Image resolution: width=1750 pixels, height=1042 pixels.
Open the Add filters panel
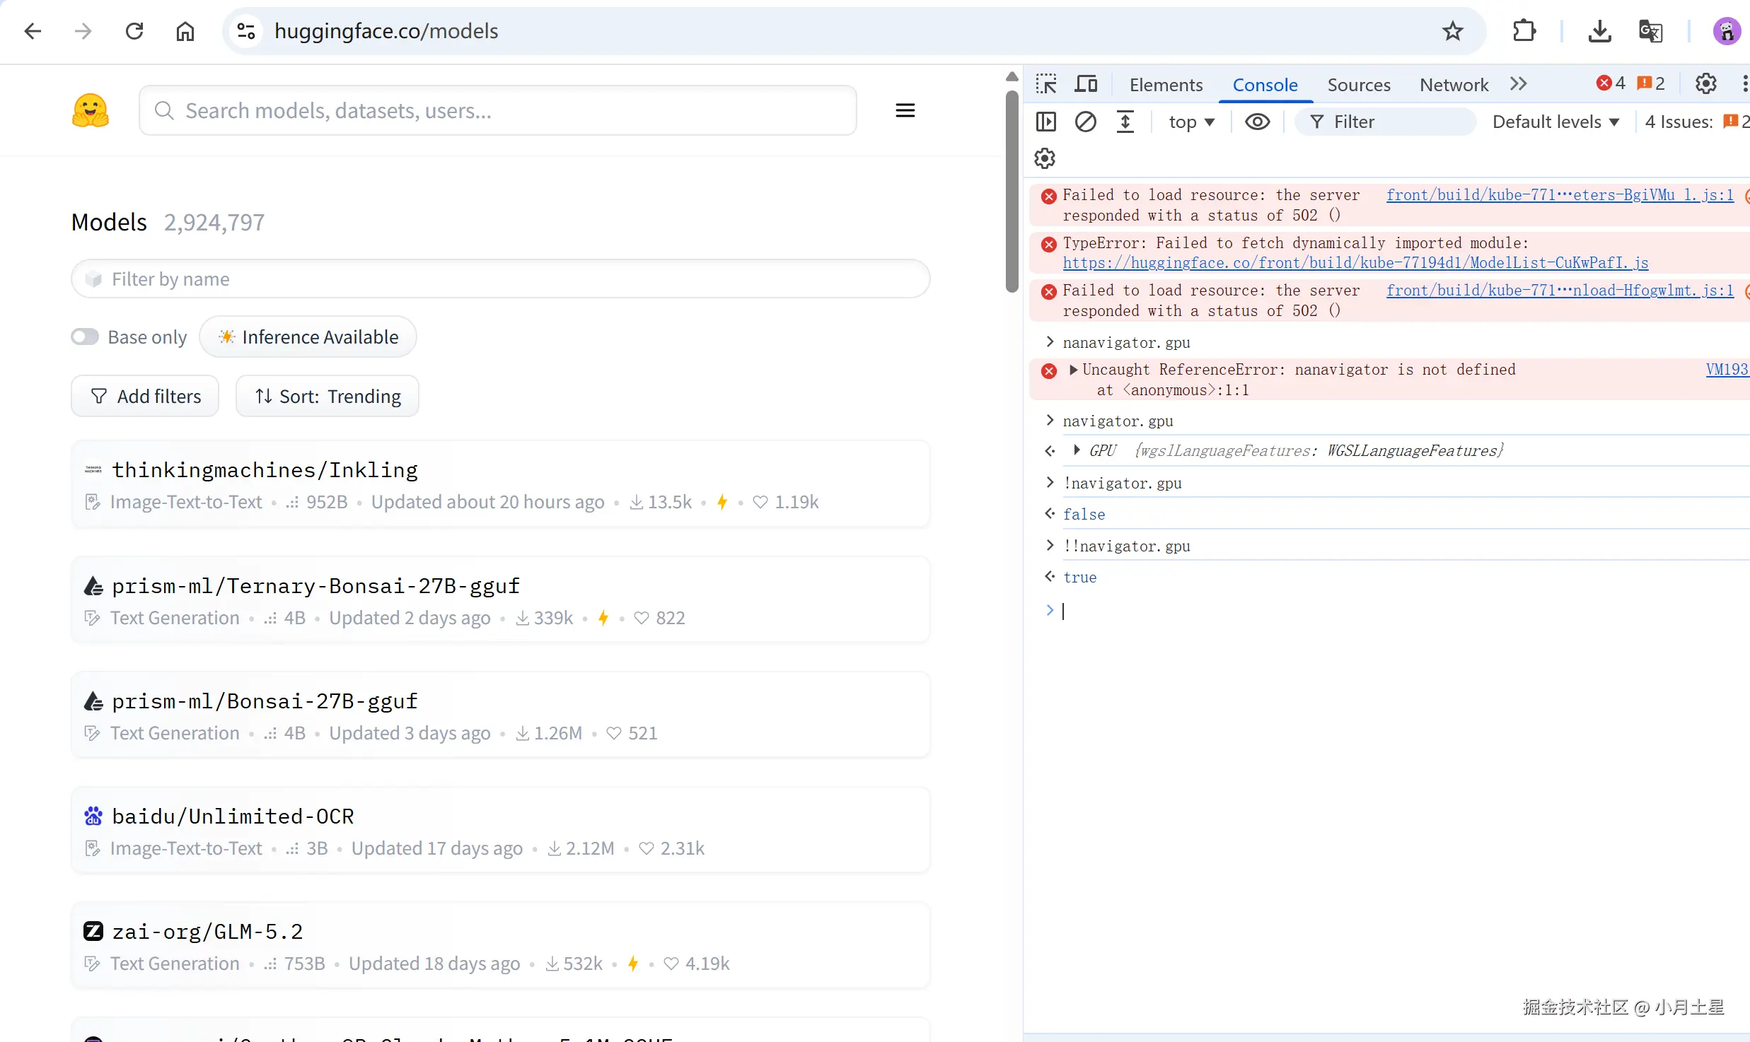(x=145, y=396)
